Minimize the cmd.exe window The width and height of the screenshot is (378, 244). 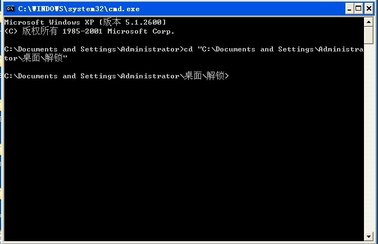[x=349, y=8]
